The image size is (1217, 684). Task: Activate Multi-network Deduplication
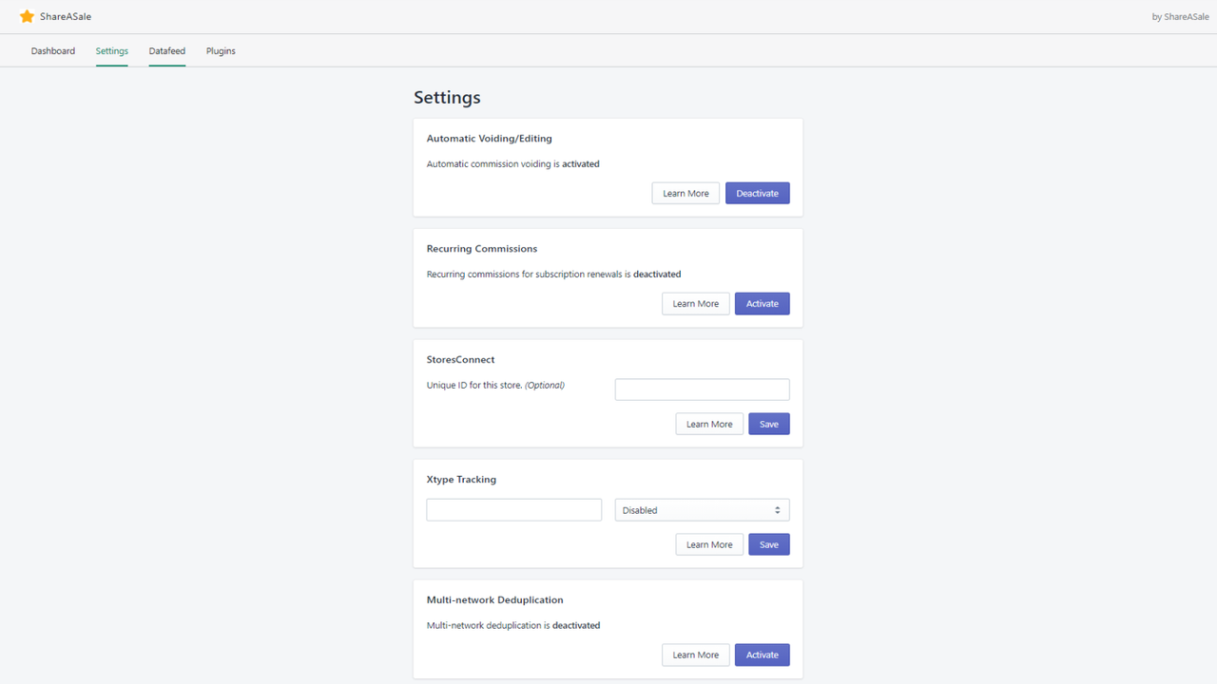762,655
